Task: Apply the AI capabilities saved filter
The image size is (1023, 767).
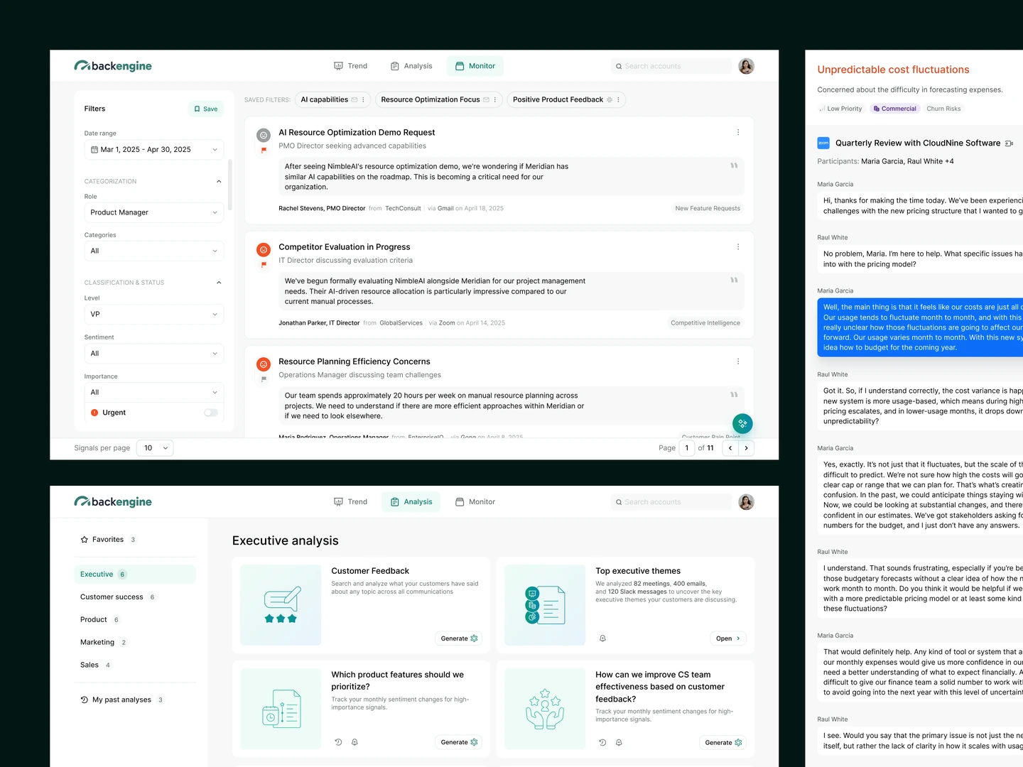Action: (x=324, y=100)
